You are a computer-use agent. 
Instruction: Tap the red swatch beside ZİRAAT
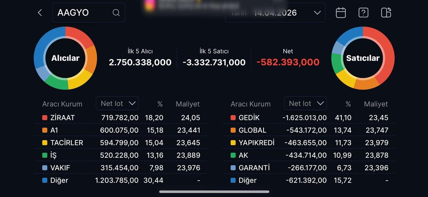click(45, 118)
